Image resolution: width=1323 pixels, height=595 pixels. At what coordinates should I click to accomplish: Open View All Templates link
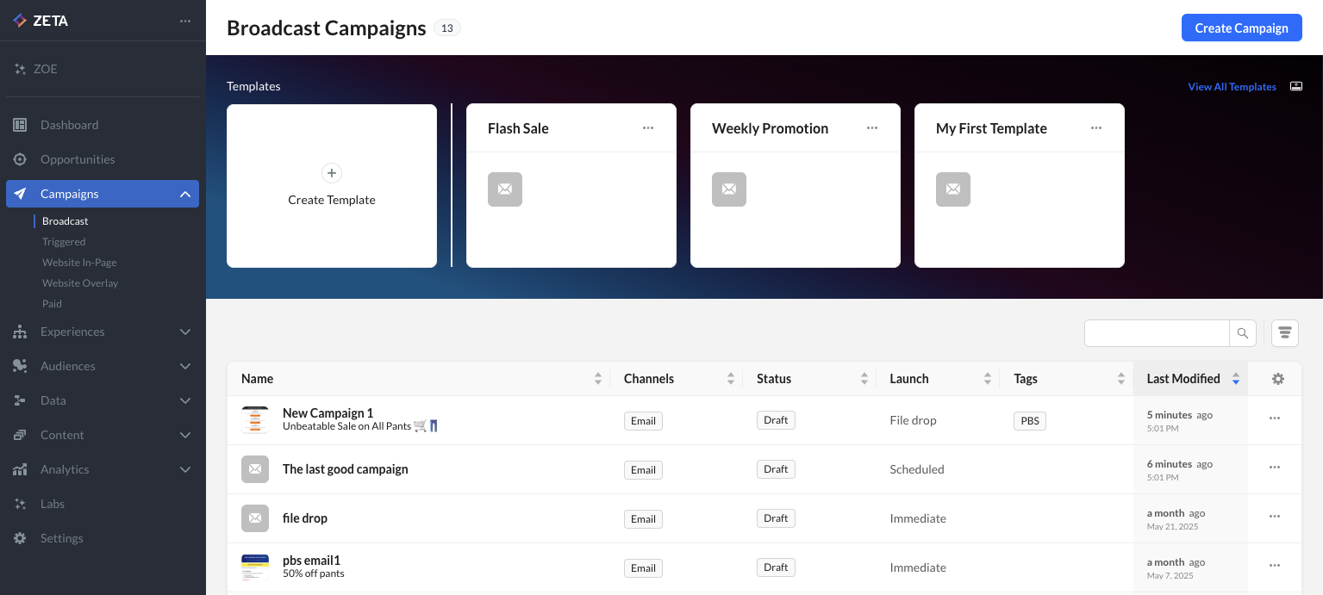pos(1232,87)
